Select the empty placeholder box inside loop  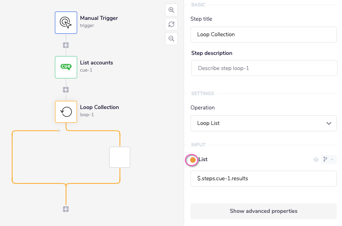tap(120, 157)
